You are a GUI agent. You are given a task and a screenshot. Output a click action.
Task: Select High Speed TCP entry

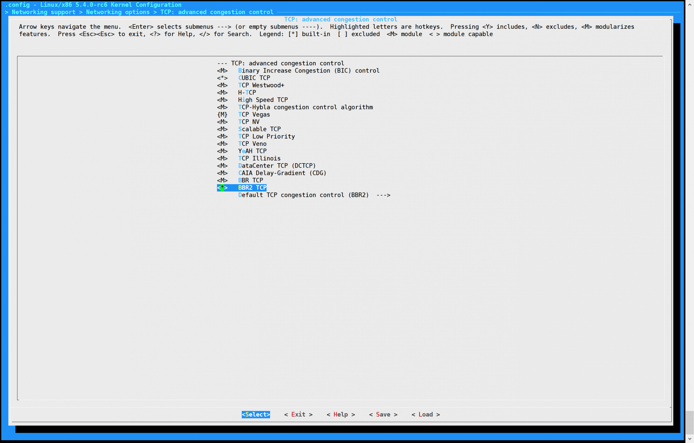[x=263, y=100]
